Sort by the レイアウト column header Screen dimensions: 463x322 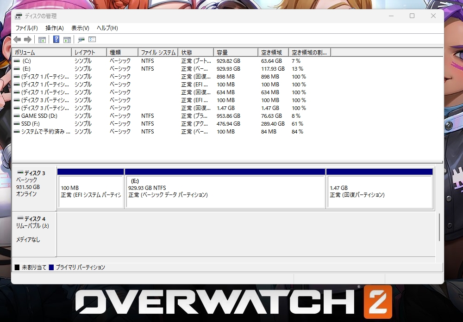pyautogui.click(x=89, y=53)
